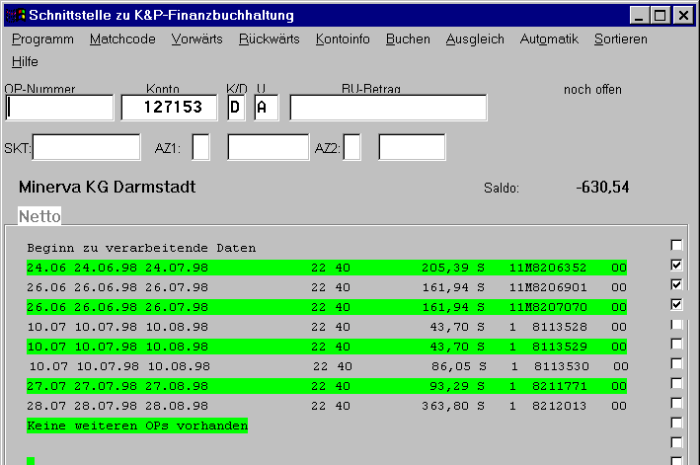Click into the OP-Nummer input field

60,108
